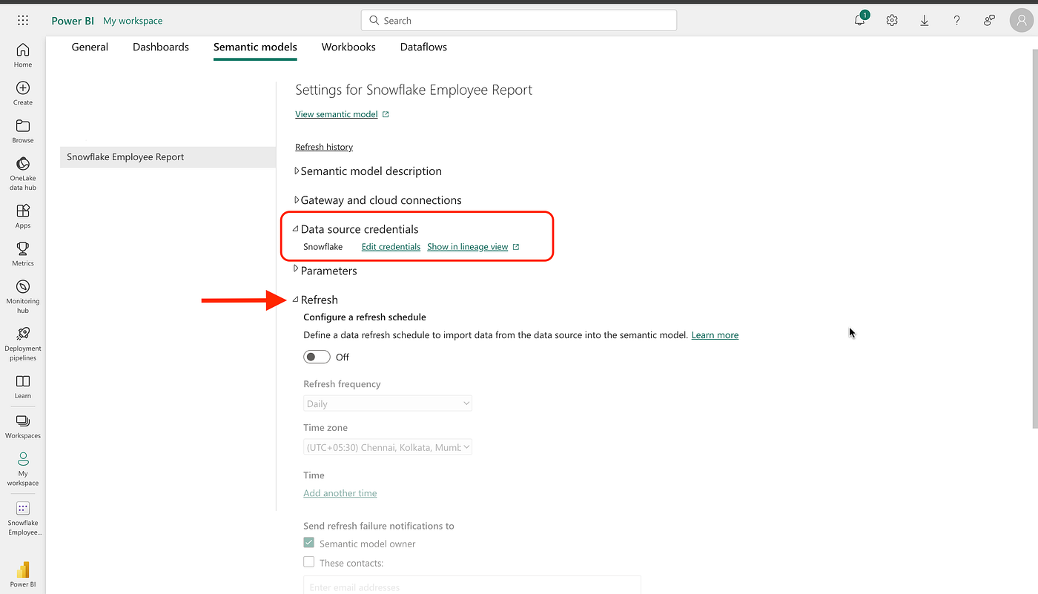Image resolution: width=1038 pixels, height=594 pixels.
Task: Open Apps in the sidebar
Action: tap(23, 217)
